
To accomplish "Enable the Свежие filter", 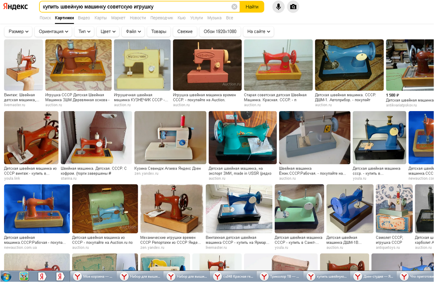I will (x=185, y=31).
